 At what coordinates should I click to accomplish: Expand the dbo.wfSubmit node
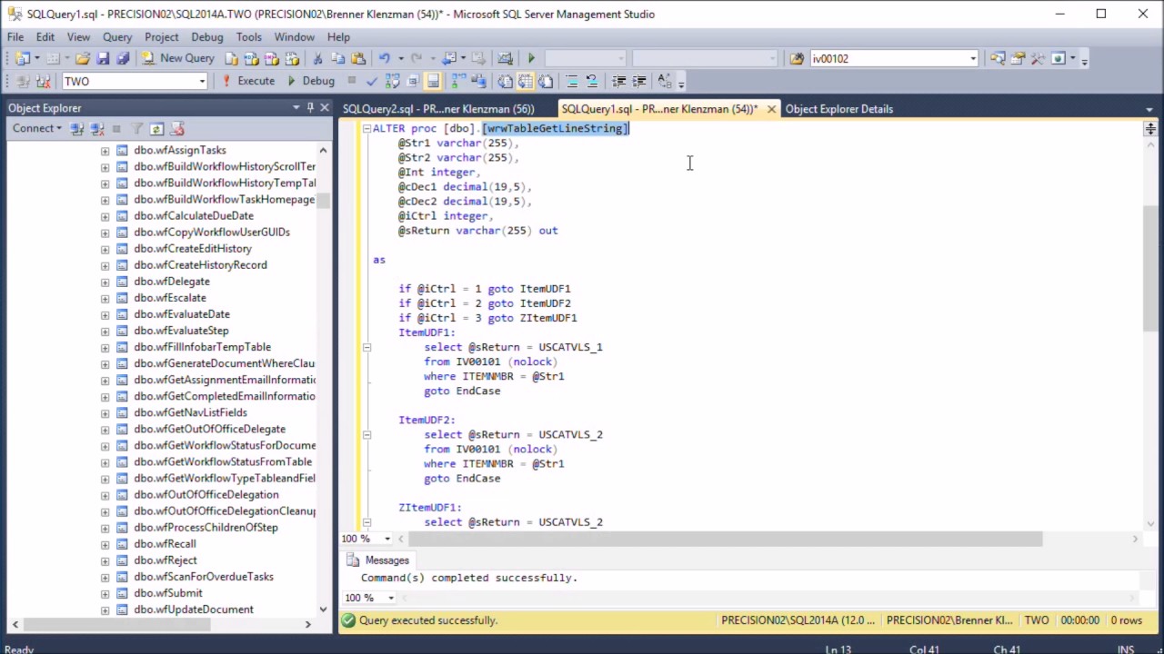(105, 593)
